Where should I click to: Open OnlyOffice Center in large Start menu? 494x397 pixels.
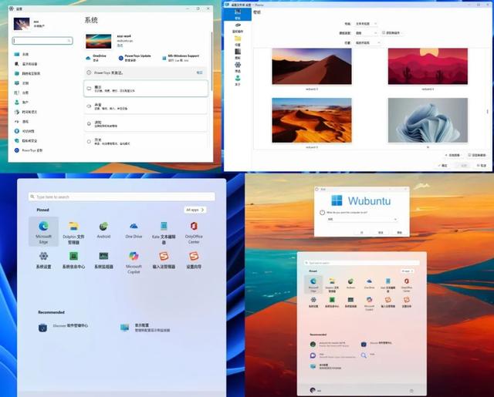[x=194, y=232]
